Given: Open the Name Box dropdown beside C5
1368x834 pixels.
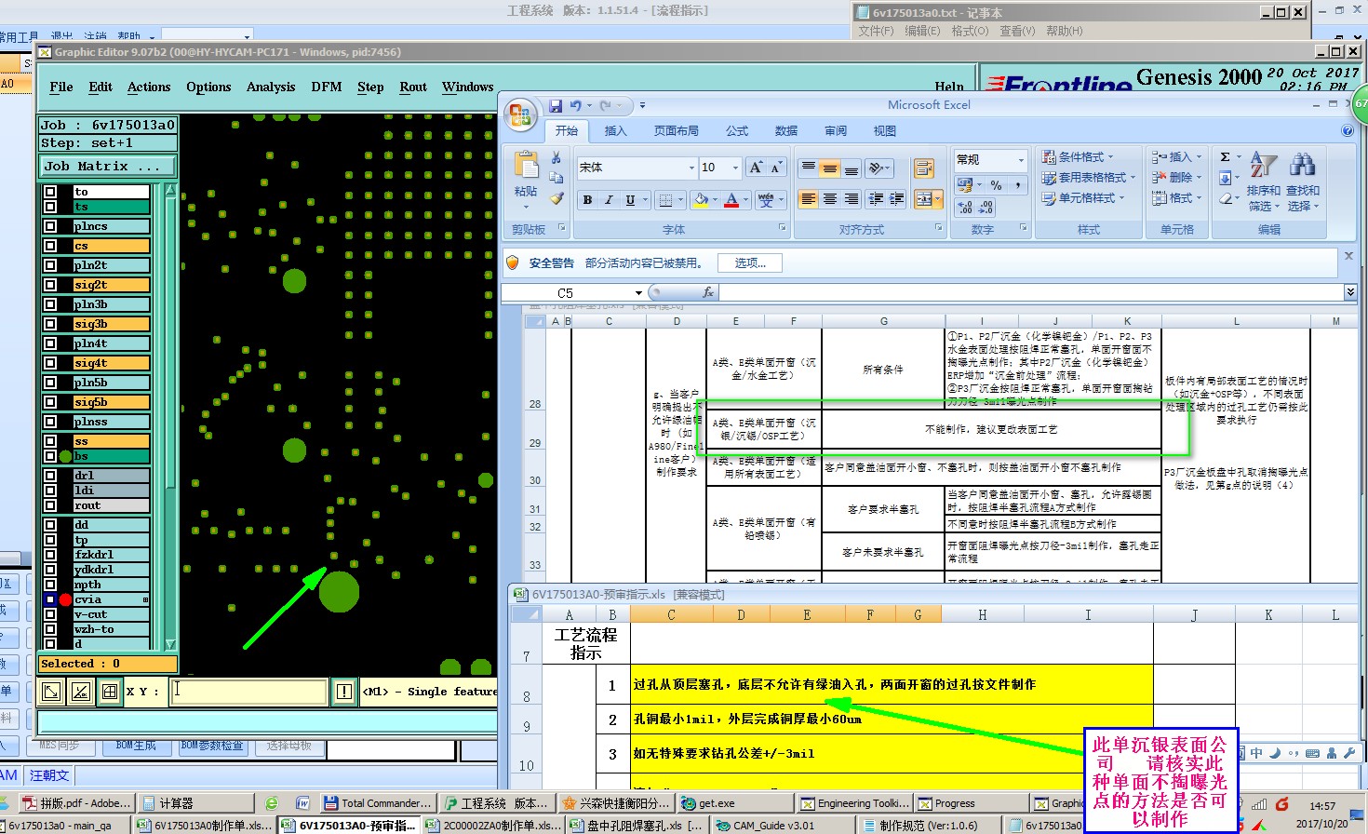Looking at the screenshot, I should pos(638,293).
